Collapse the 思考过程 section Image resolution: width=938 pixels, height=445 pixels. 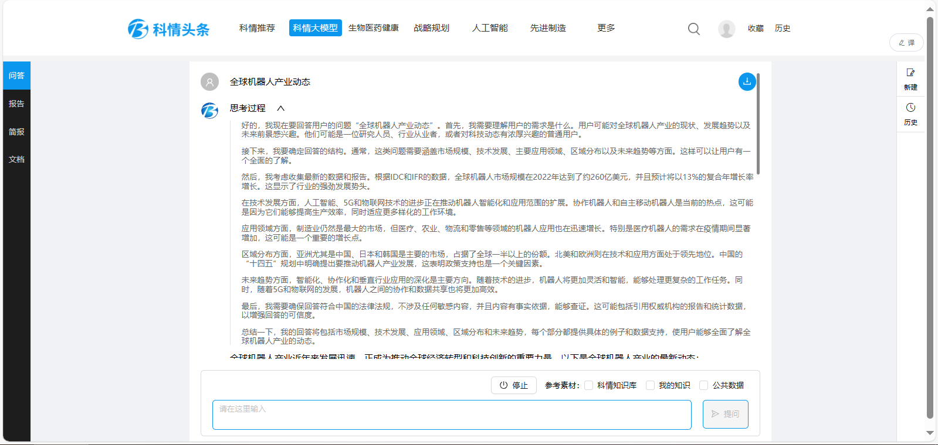(280, 108)
